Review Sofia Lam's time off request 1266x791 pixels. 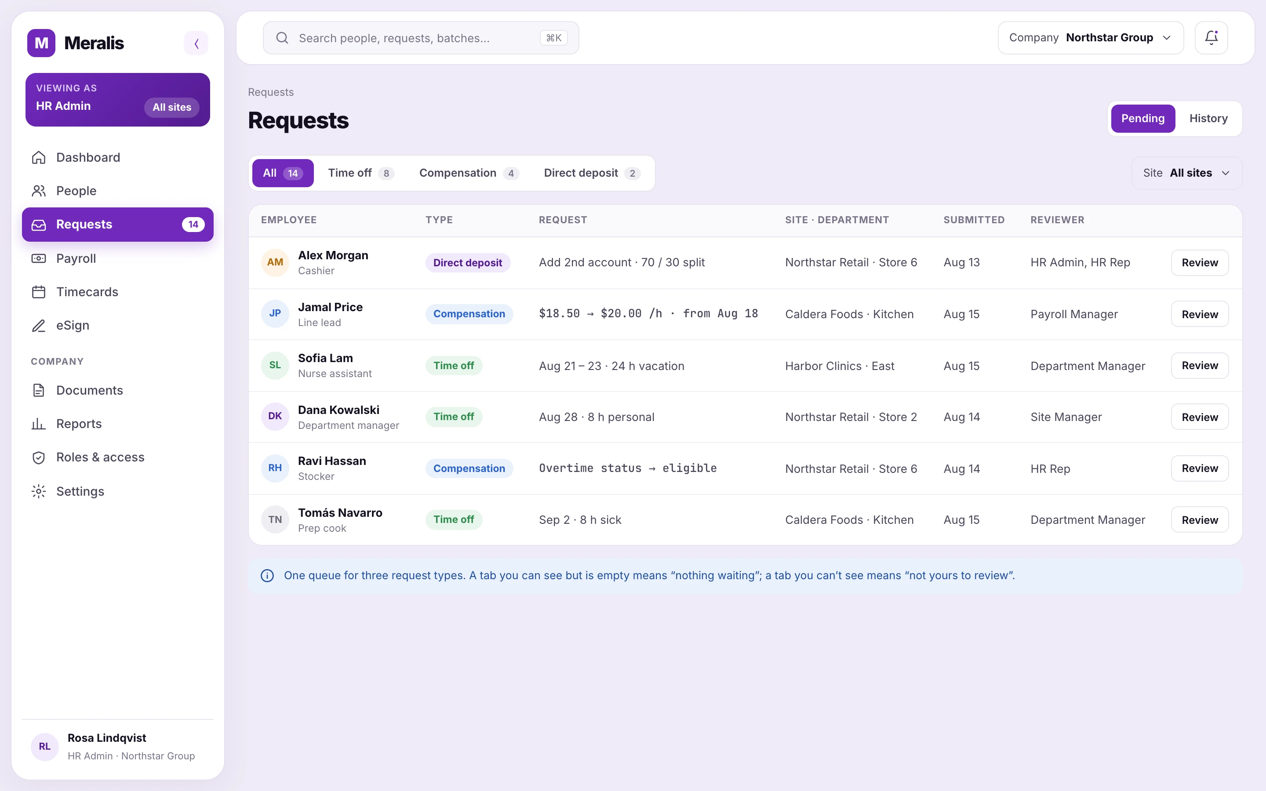pyautogui.click(x=1200, y=365)
